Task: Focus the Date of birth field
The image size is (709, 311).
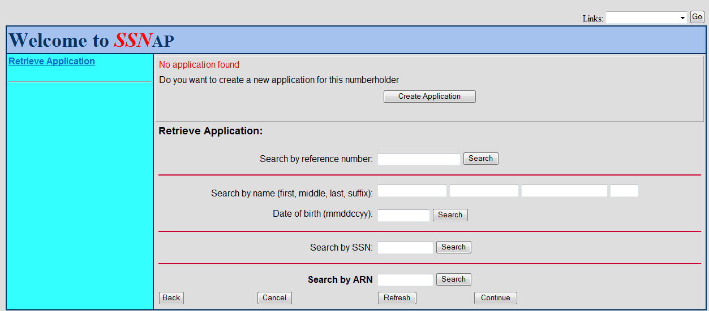Action: pos(404,216)
